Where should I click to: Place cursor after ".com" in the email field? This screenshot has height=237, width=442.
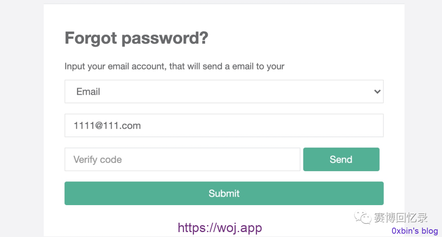click(142, 125)
